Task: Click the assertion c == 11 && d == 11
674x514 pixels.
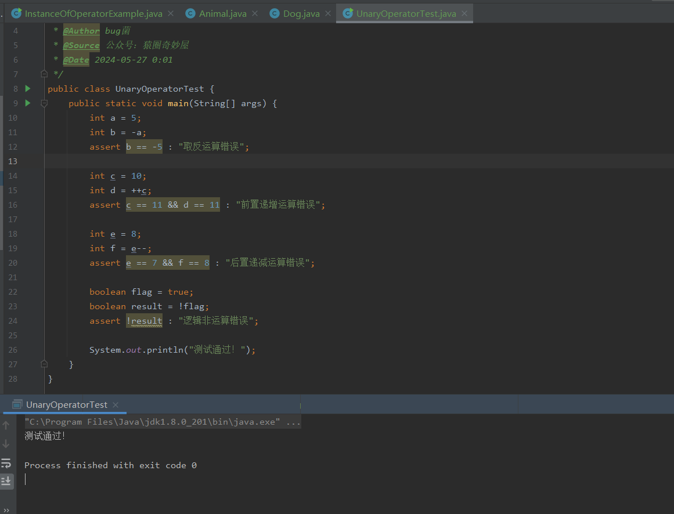Action: 173,205
